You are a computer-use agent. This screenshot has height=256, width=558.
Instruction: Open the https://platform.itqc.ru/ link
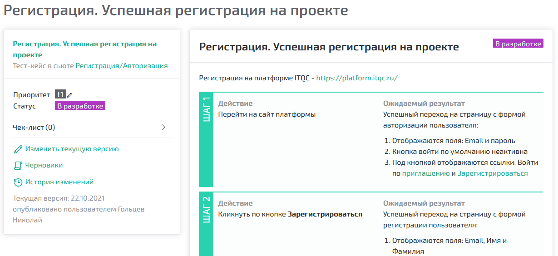pos(356,78)
